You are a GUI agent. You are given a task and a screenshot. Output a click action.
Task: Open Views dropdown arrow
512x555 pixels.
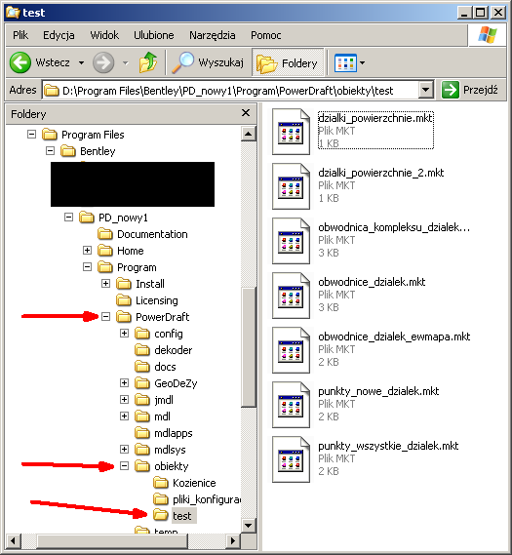click(363, 63)
